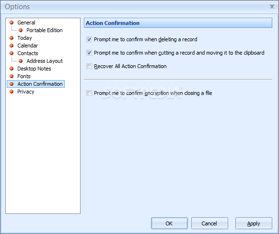Click the red bullet icon beside General

tap(12, 23)
